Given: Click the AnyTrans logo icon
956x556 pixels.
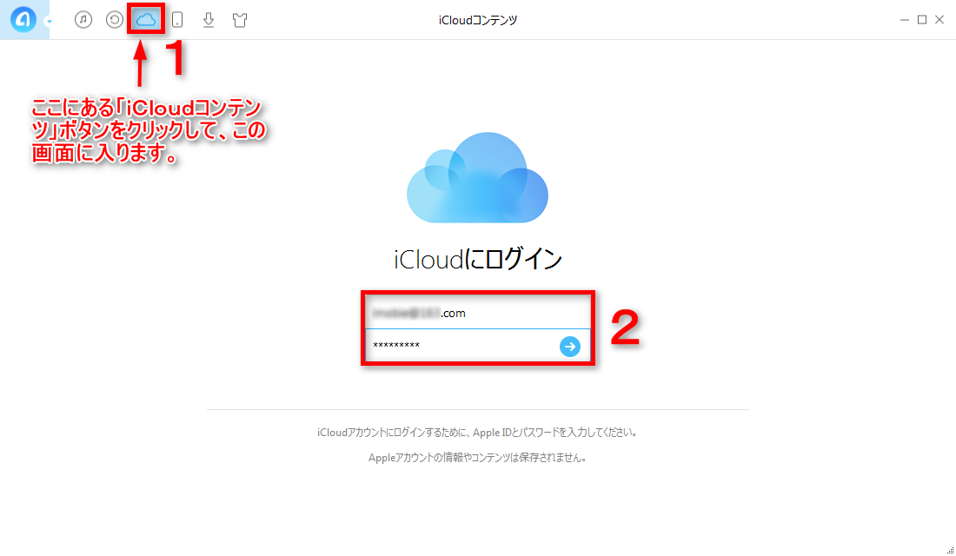Looking at the screenshot, I should click(23, 20).
